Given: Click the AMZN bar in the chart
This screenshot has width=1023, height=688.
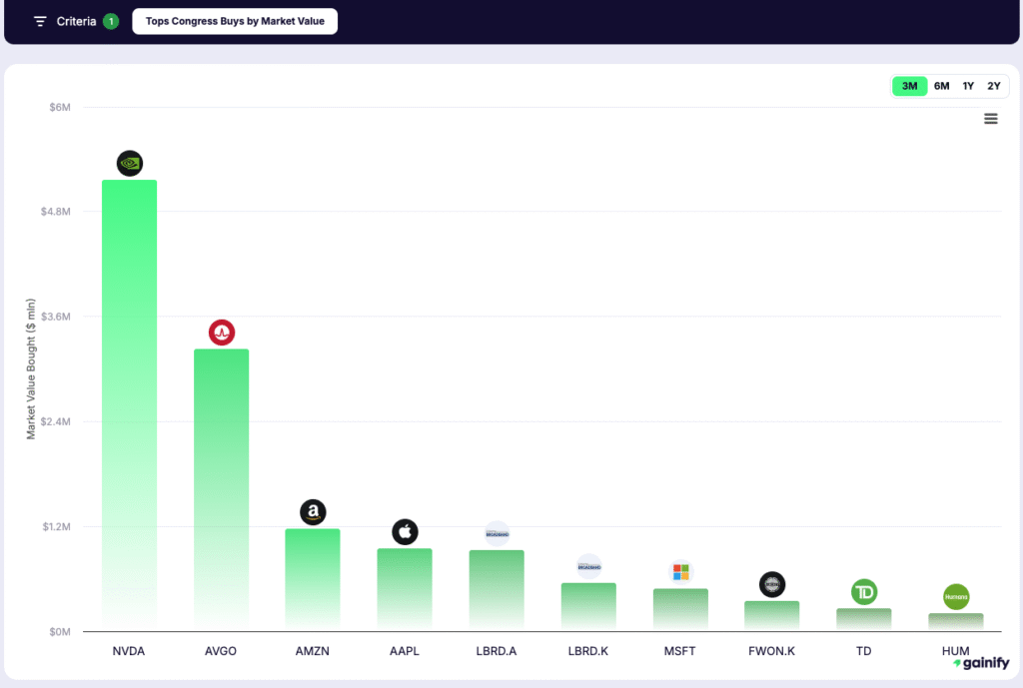Looking at the screenshot, I should [313, 580].
